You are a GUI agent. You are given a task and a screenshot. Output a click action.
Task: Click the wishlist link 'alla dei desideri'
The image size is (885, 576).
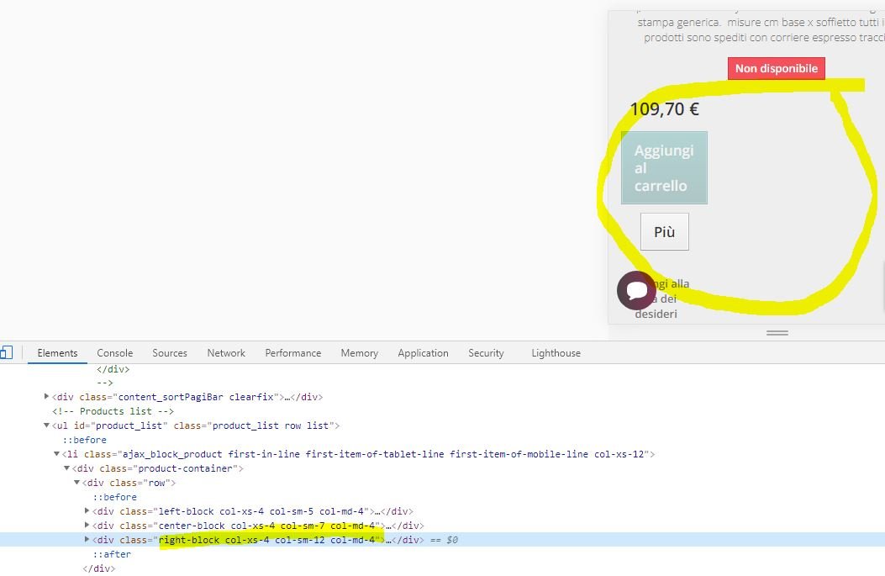pos(662,299)
